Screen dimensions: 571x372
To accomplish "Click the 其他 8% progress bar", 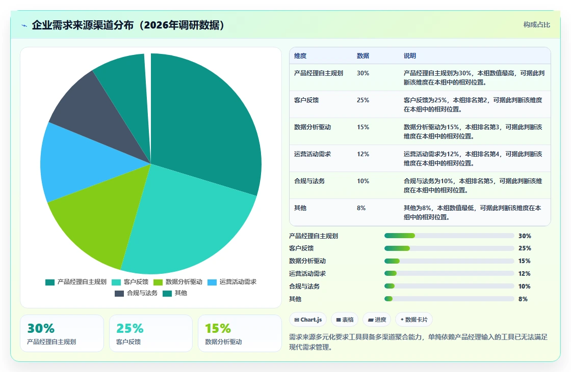I will (x=449, y=299).
